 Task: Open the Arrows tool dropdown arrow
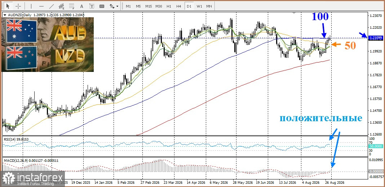118,6
